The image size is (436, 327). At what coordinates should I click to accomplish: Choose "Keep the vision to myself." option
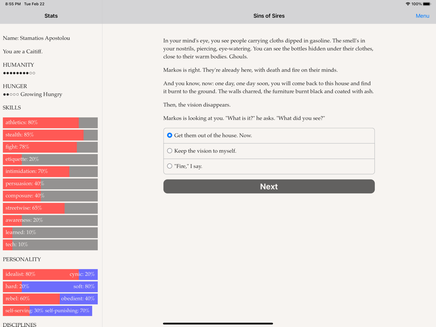click(269, 151)
